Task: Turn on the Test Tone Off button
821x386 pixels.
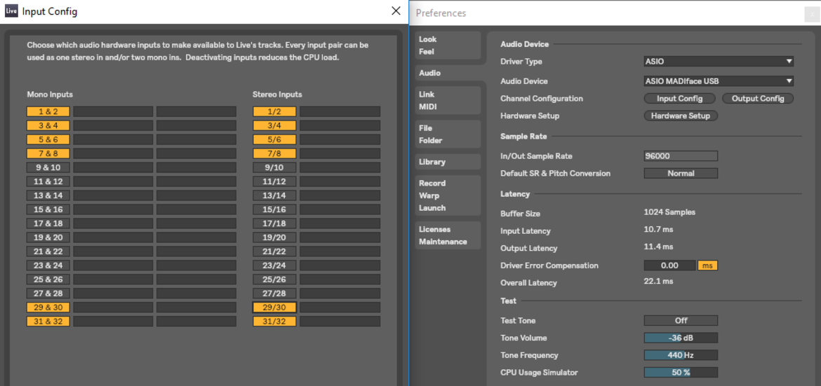Action: pyautogui.click(x=681, y=321)
